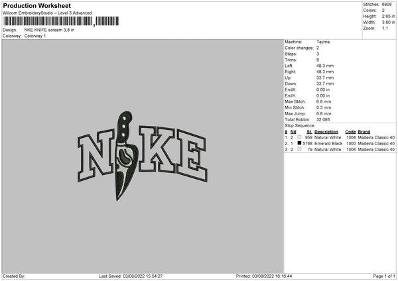
Task: Click the 'Colorway 1' value
Action: pyautogui.click(x=35, y=36)
